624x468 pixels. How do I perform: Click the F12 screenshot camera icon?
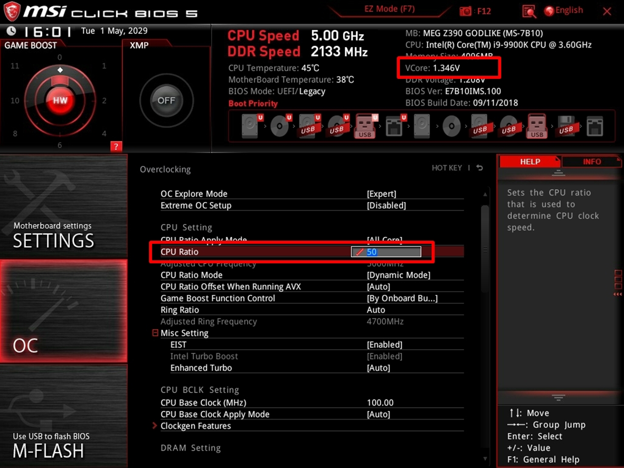pyautogui.click(x=465, y=11)
